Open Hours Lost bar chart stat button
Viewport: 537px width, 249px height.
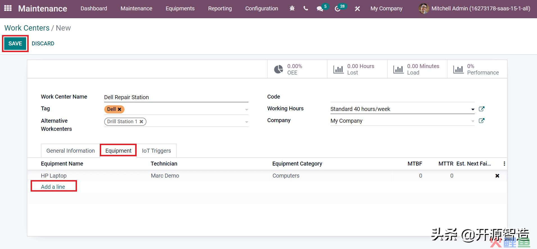click(x=357, y=69)
